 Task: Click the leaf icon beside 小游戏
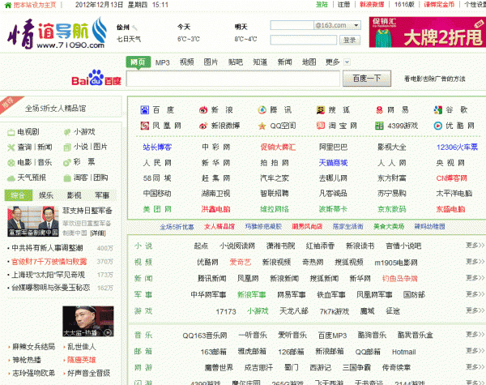point(67,132)
